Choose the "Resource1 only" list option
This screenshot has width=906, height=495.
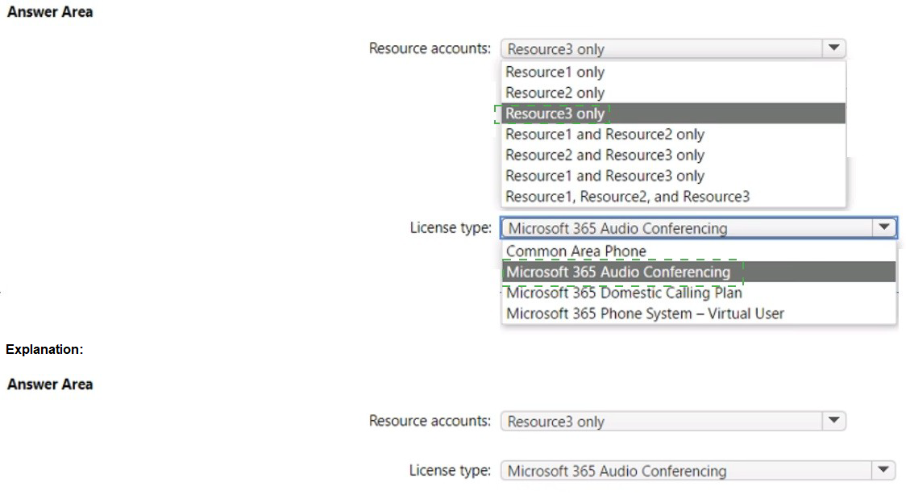click(x=555, y=72)
